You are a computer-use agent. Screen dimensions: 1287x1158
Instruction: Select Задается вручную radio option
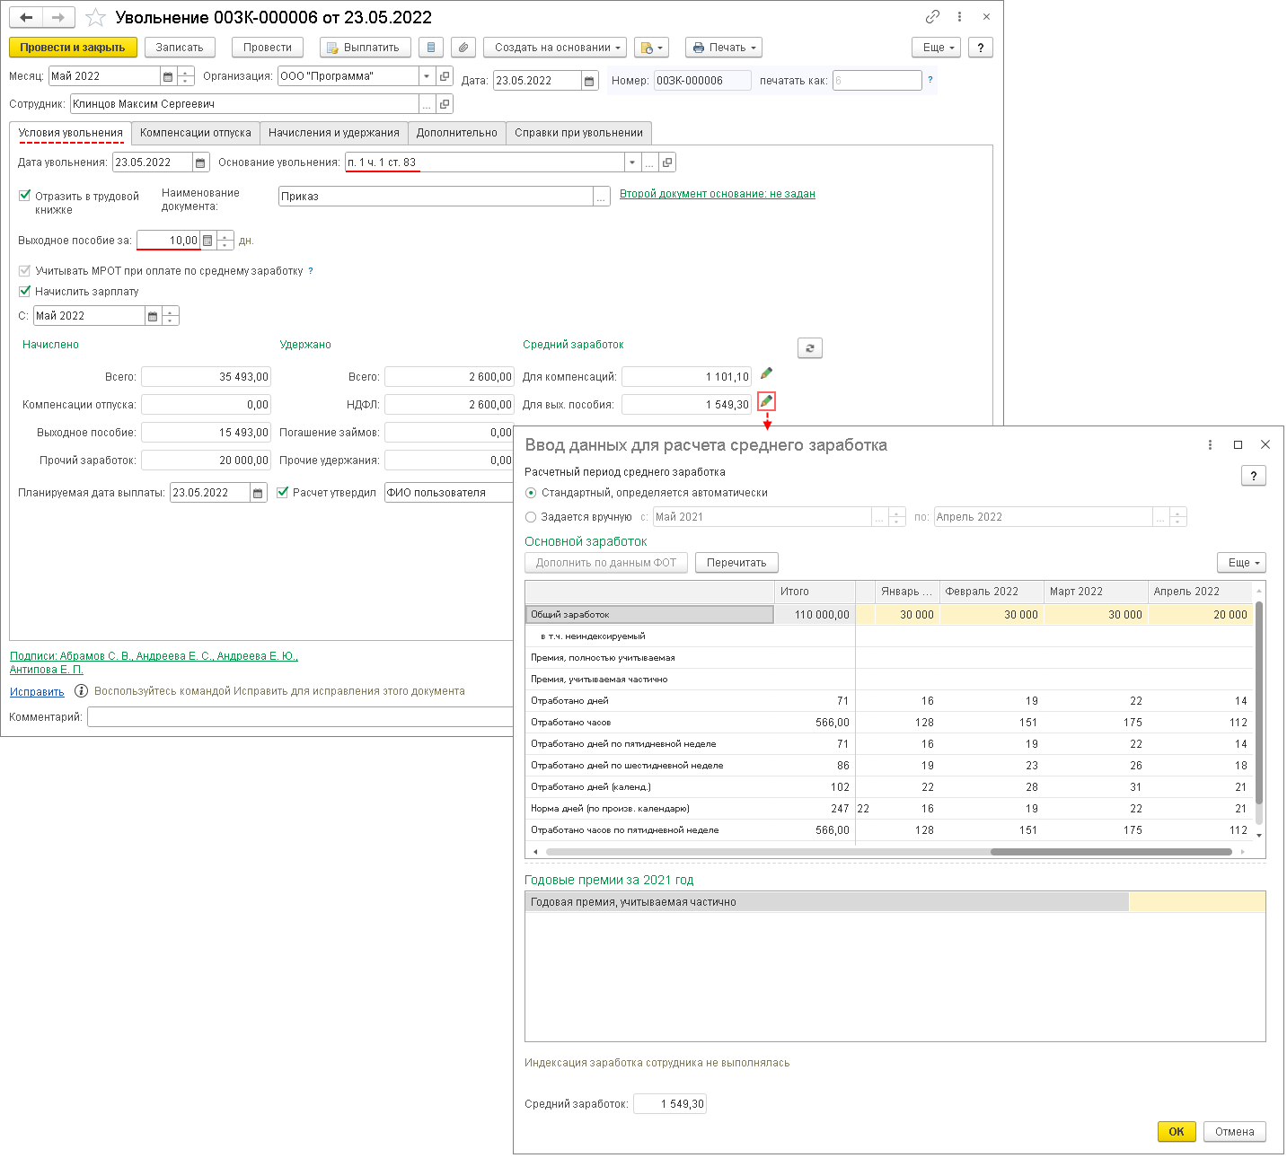coord(531,517)
